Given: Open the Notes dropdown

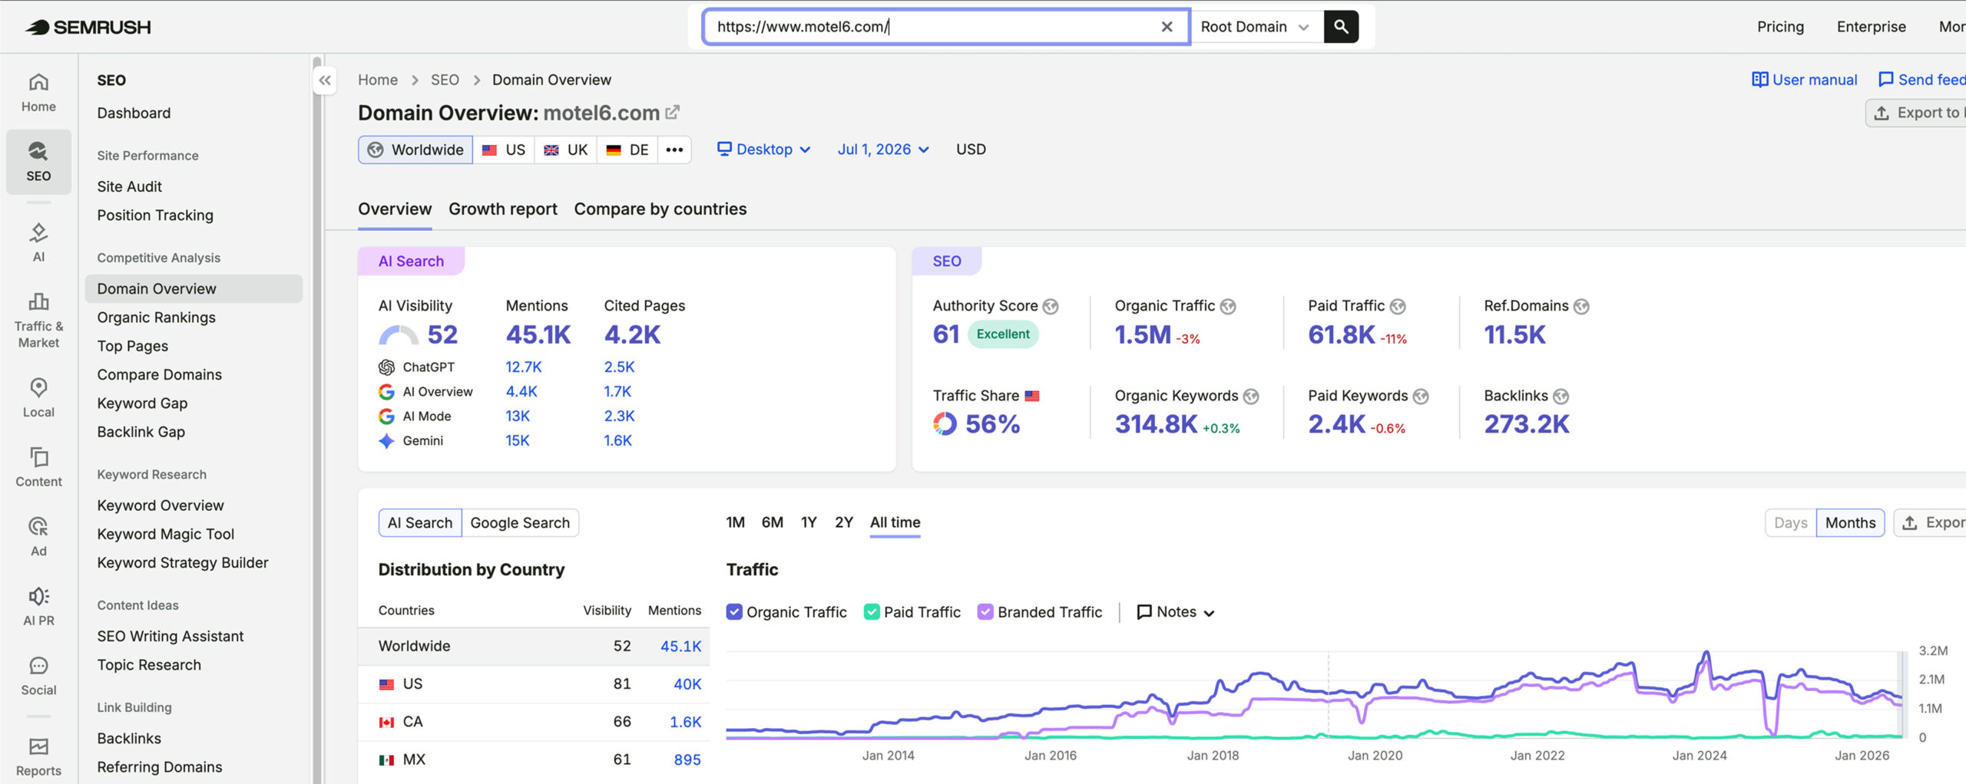Looking at the screenshot, I should [1175, 612].
